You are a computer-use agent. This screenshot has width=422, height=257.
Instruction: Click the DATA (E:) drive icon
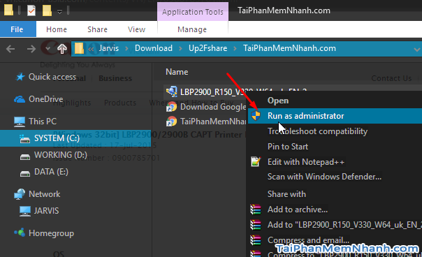[25, 173]
